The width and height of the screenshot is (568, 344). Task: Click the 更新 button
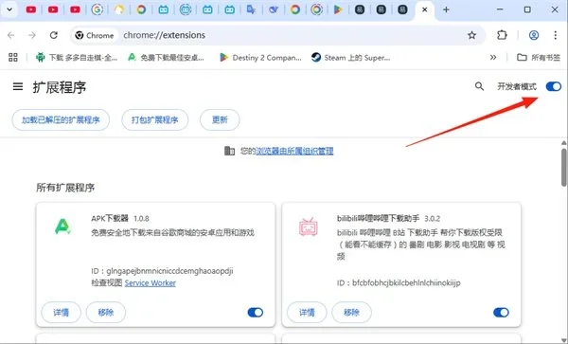(220, 119)
